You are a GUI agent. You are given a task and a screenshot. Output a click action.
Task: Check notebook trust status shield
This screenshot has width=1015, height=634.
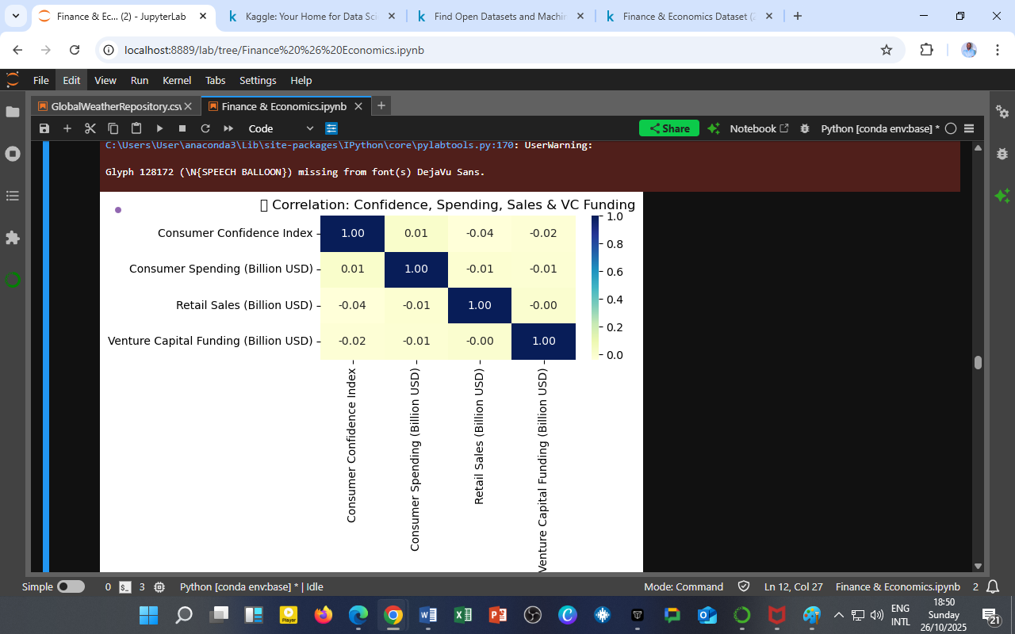(744, 586)
